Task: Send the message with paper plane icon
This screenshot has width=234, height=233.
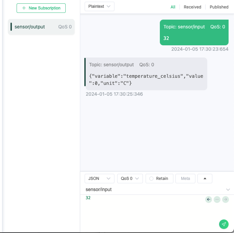Action: point(224,224)
